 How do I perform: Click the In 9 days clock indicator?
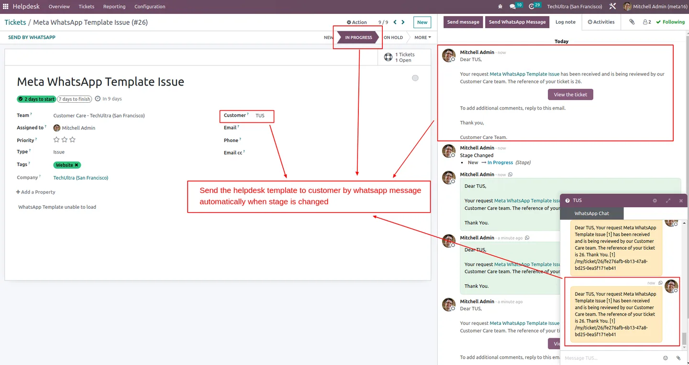click(x=109, y=99)
